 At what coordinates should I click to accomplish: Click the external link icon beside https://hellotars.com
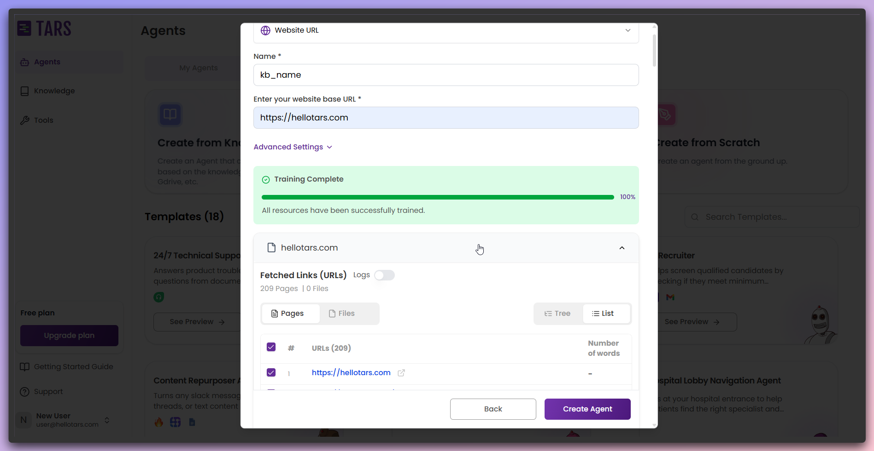[401, 373]
